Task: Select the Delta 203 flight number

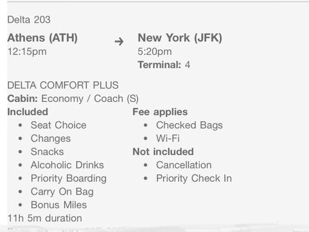Action: [x=29, y=20]
